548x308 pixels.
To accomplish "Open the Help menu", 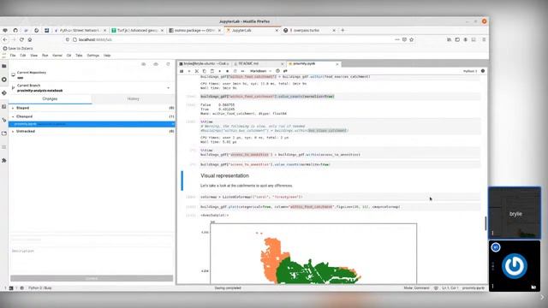I will pyautogui.click(x=107, y=56).
